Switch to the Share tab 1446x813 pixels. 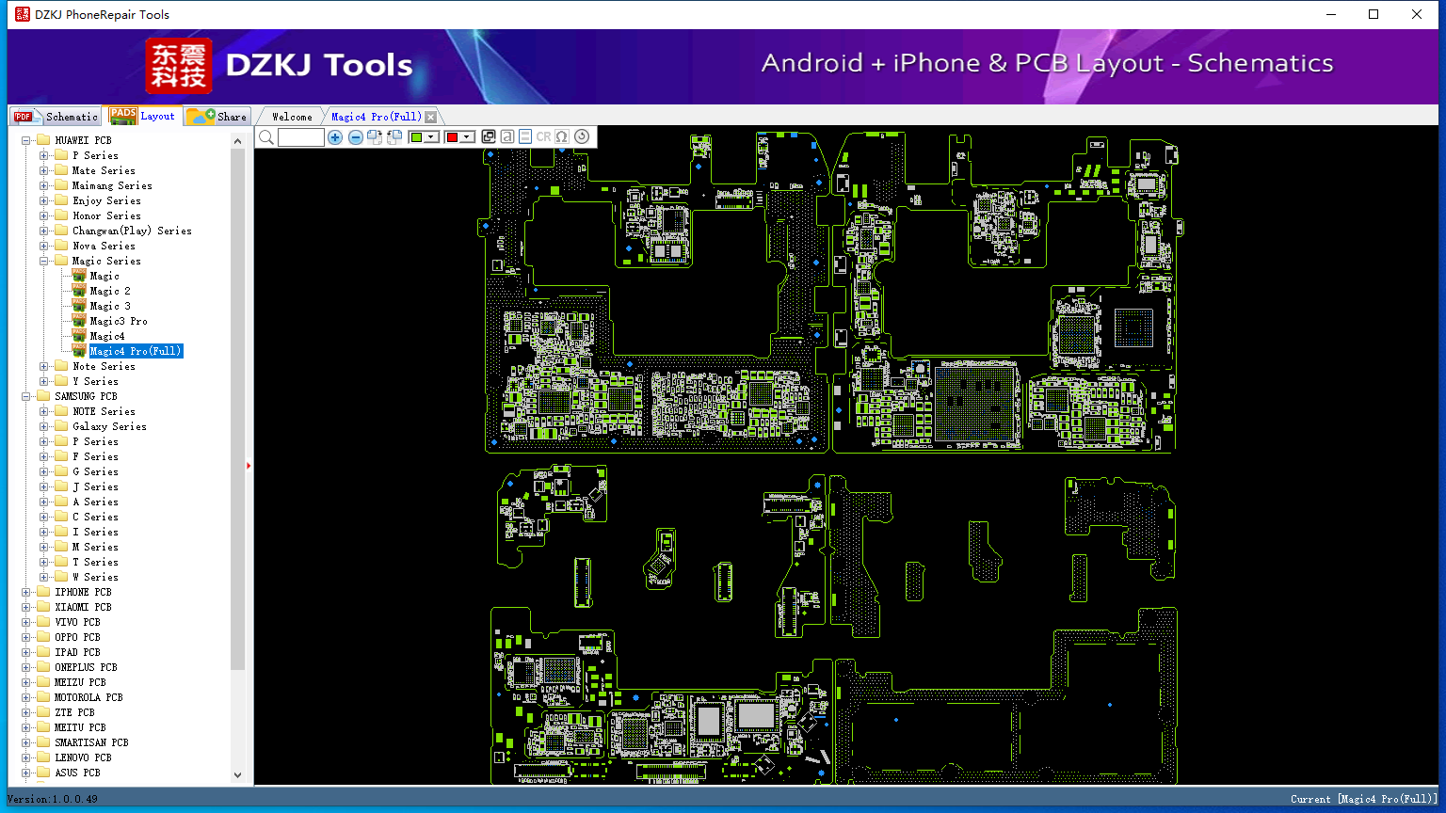pos(217,116)
